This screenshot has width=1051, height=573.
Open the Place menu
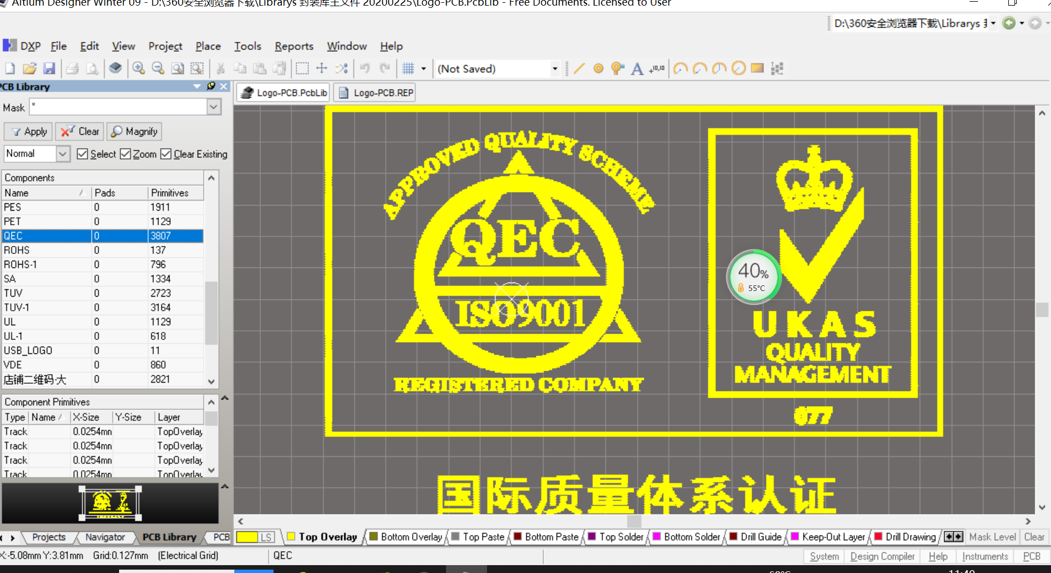[x=208, y=46]
